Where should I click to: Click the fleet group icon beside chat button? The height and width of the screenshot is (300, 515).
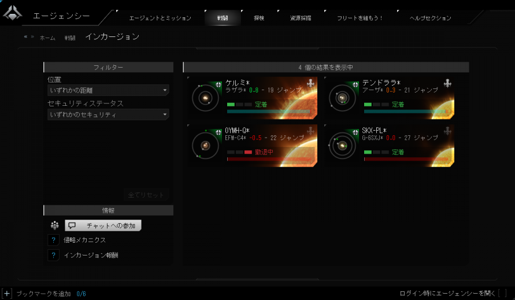[x=54, y=225]
